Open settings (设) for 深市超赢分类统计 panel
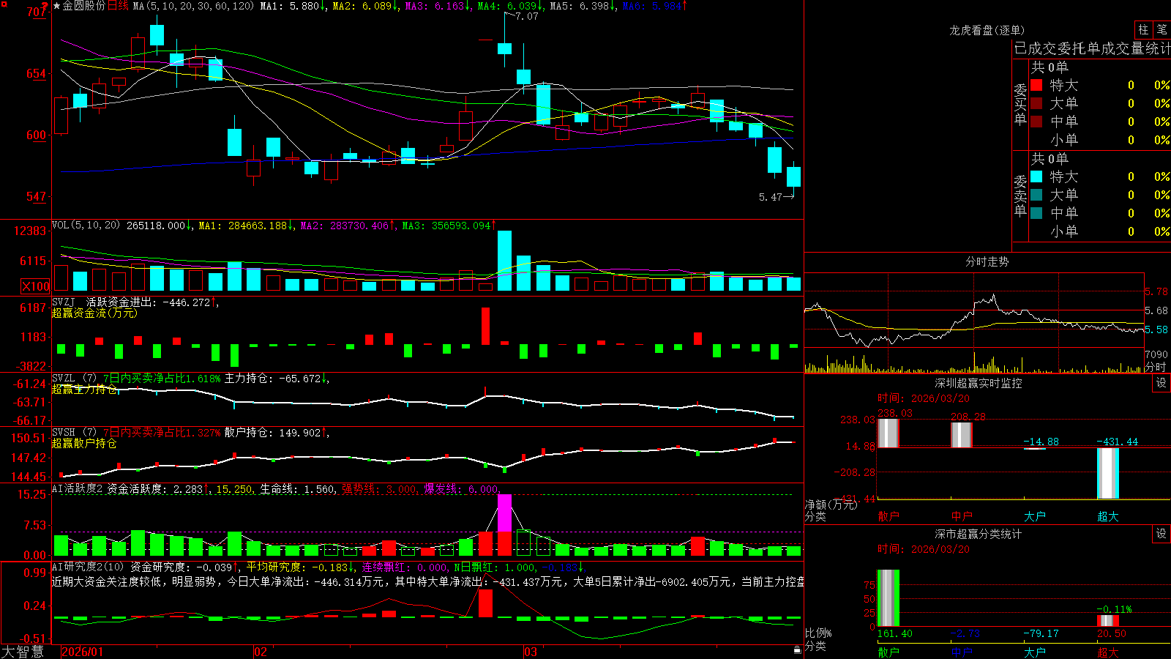The width and height of the screenshot is (1171, 659). (1161, 534)
